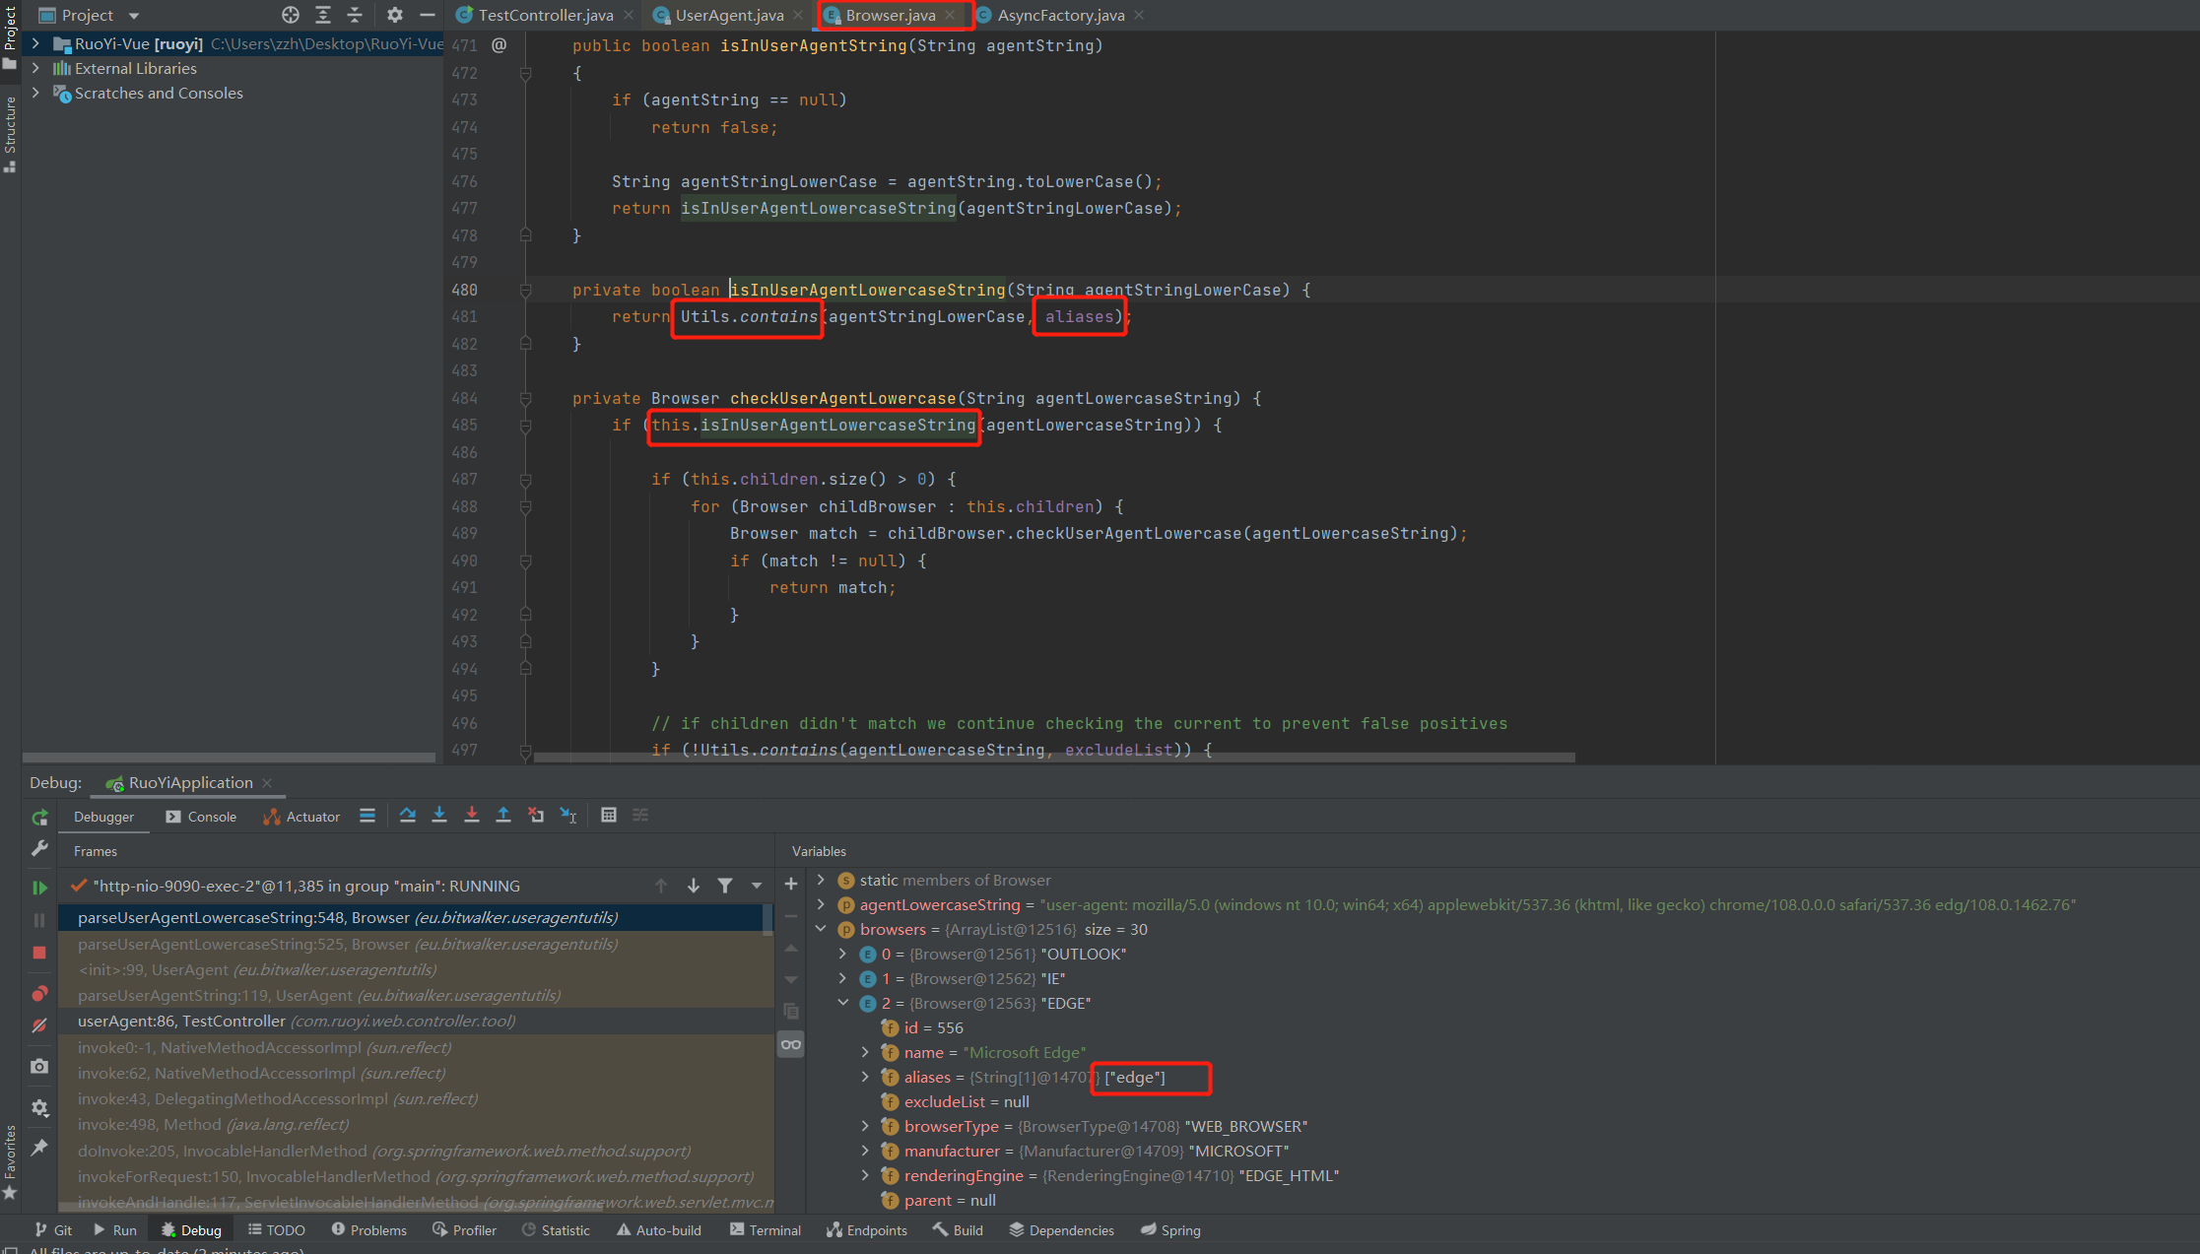Expand External Libraries node
This screenshot has height=1254, width=2200.
coord(36,68)
